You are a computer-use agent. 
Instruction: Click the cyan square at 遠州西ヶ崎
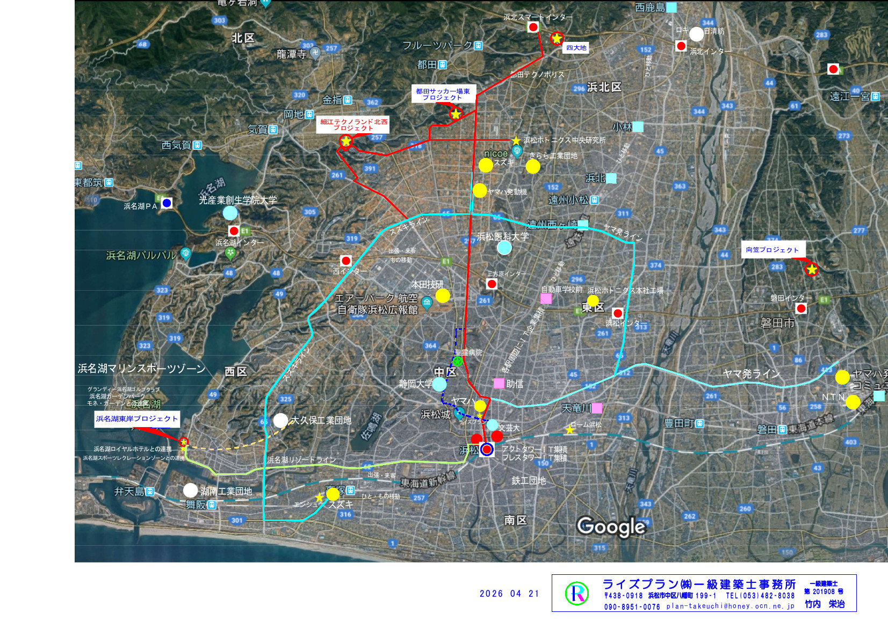[583, 225]
